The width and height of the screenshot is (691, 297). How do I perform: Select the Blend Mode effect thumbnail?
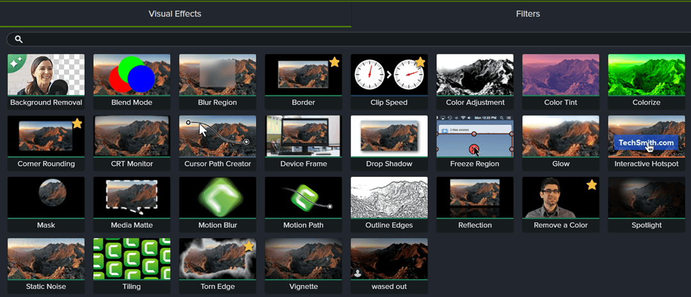tap(132, 75)
